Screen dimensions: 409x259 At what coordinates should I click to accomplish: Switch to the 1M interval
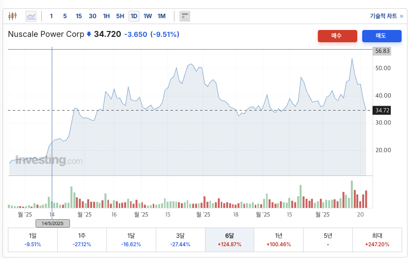(161, 16)
